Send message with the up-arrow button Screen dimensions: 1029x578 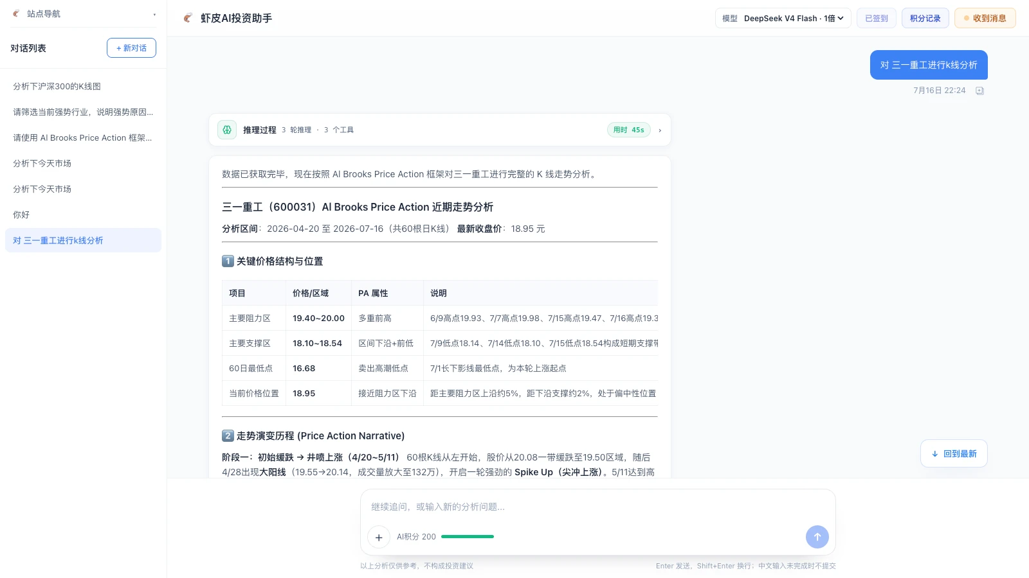coord(817,537)
